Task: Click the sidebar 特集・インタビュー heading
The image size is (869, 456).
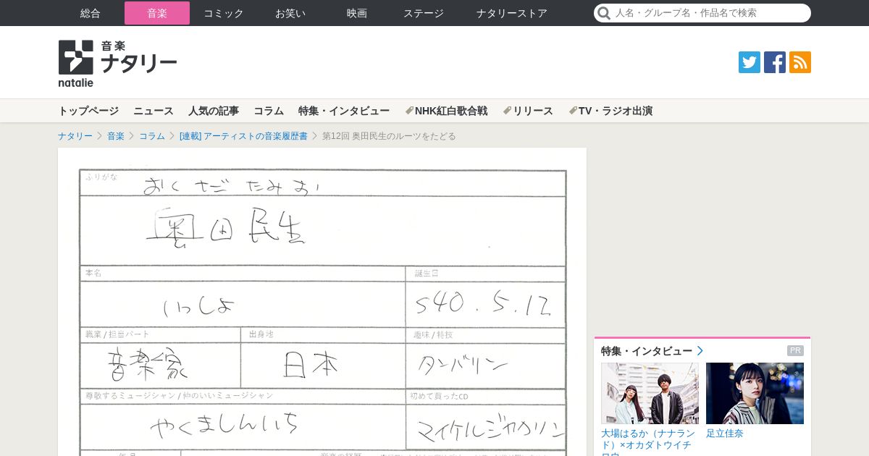Action: (647, 351)
